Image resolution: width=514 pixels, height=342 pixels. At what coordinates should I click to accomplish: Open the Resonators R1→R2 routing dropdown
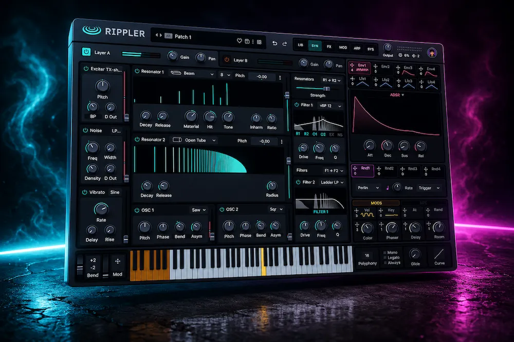click(x=332, y=80)
